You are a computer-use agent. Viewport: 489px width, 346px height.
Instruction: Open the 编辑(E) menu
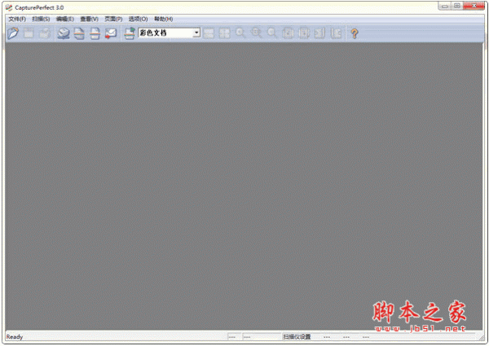65,19
